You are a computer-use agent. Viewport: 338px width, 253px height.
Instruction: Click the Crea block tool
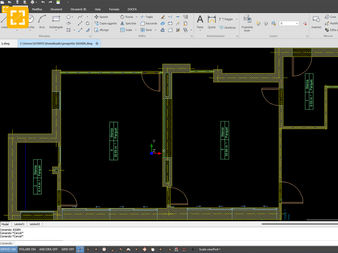coord(330,17)
